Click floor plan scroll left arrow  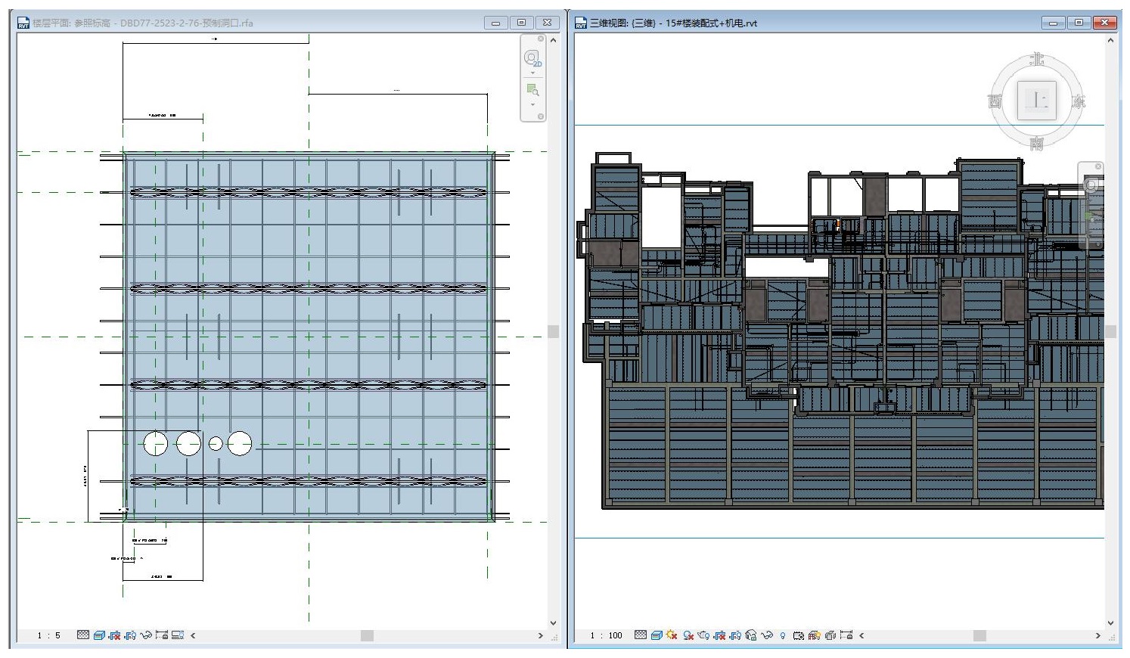[193, 635]
